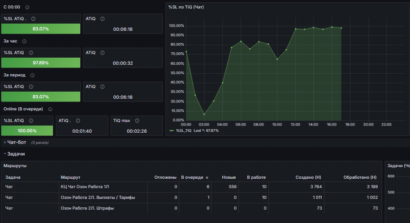Click the Создано (Н) column header
This screenshot has height=223, width=410.
tap(308, 177)
